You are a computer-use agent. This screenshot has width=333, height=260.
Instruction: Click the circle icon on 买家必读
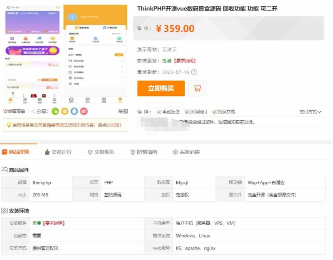pos(175,152)
